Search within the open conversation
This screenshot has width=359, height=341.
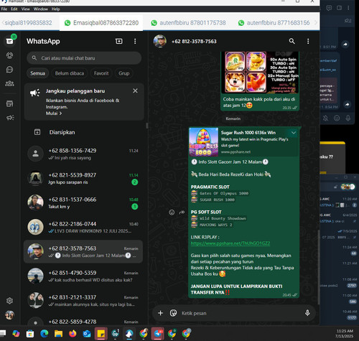[x=292, y=41]
